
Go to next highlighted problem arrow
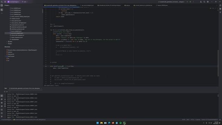(x=217, y=8)
